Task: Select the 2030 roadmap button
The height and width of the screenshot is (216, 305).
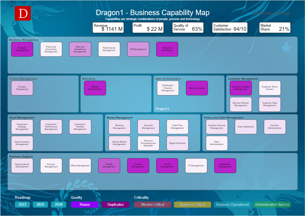Action: point(59,204)
